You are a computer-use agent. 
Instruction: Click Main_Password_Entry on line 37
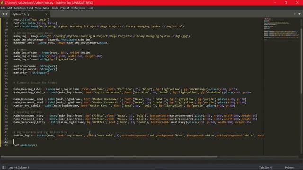[x=29, y=119]
